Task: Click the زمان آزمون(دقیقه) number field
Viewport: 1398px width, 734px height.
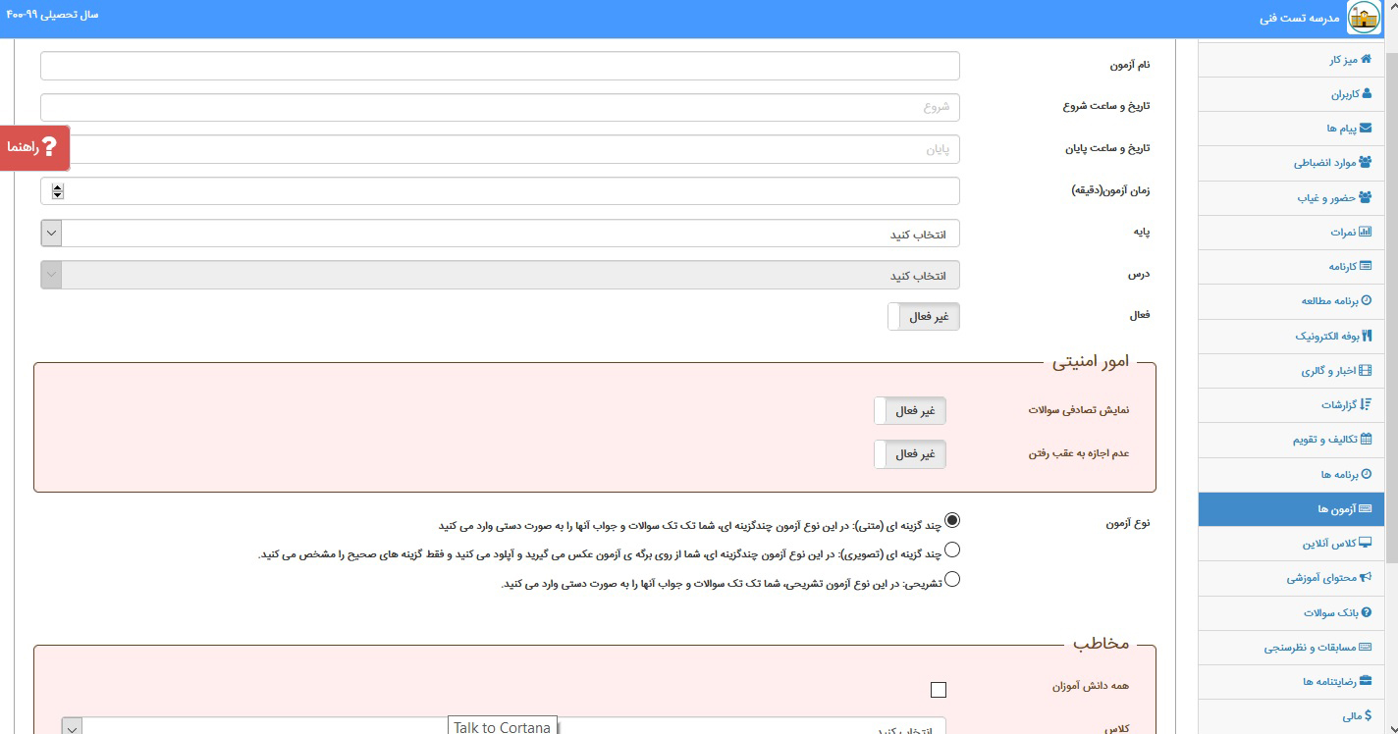Action: [x=500, y=191]
